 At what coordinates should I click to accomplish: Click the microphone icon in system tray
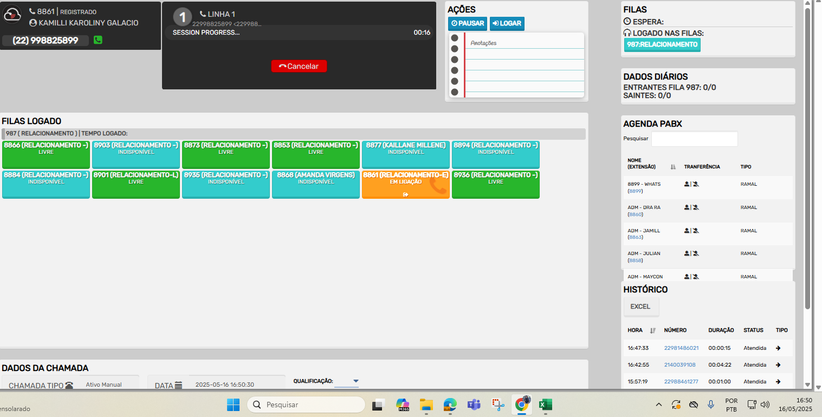click(x=711, y=405)
